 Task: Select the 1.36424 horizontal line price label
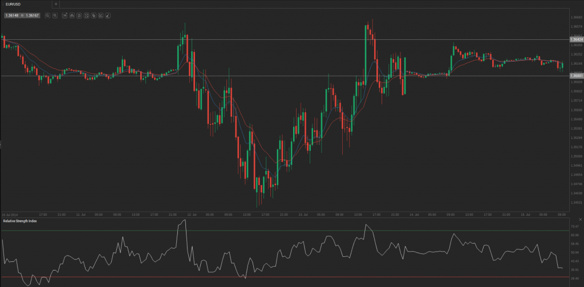(576, 40)
